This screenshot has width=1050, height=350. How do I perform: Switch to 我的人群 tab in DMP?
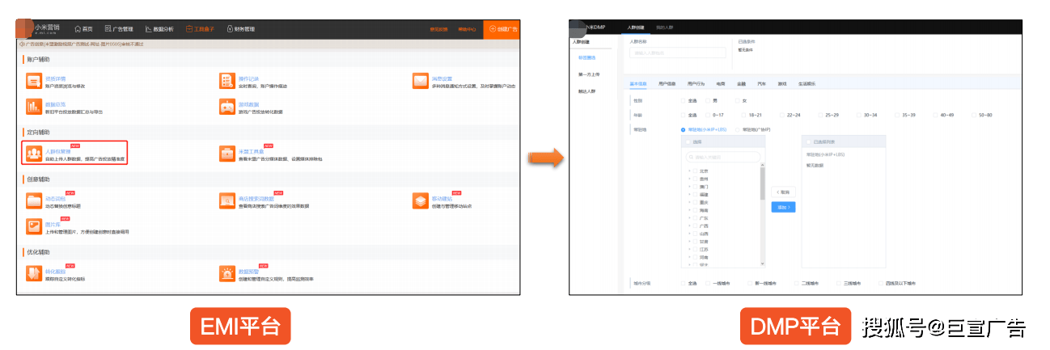pyautogui.click(x=664, y=27)
